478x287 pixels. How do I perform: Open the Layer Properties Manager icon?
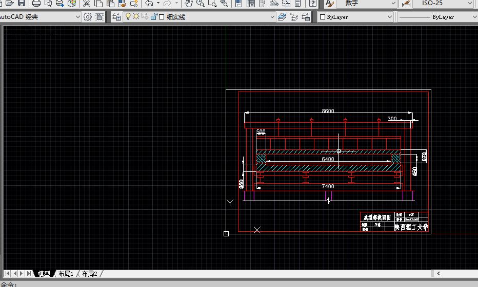pyautogui.click(x=117, y=17)
